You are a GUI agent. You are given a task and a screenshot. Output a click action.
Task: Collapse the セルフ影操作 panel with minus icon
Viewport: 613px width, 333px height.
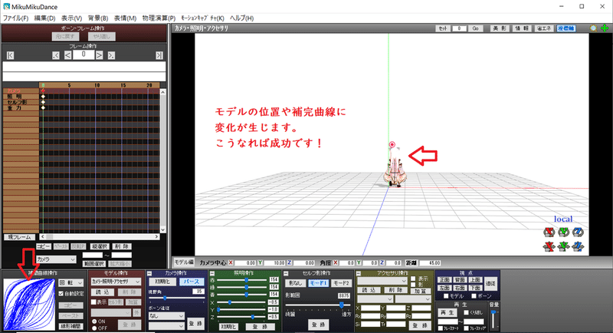click(x=286, y=273)
